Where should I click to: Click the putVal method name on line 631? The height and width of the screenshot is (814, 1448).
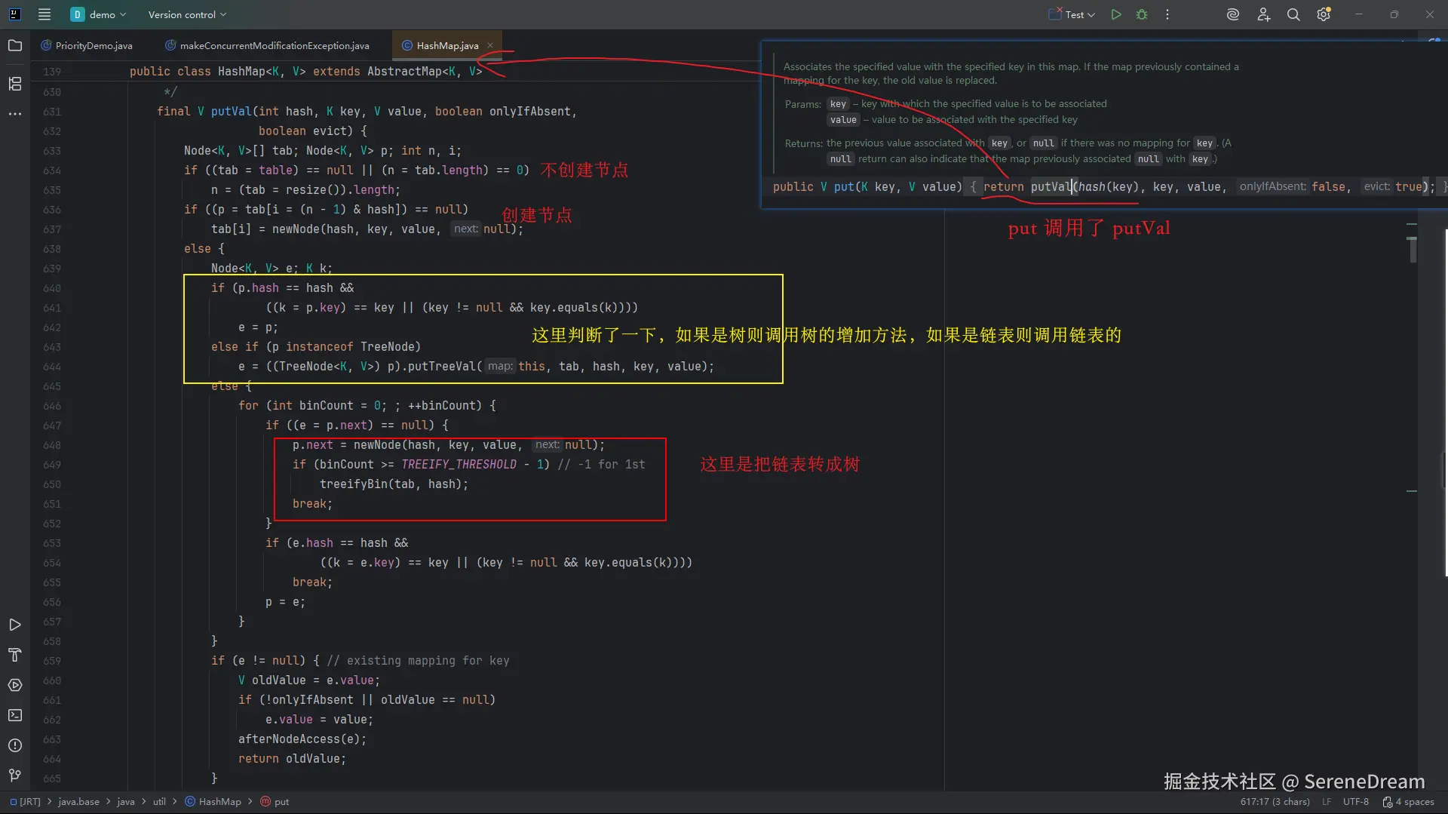click(x=231, y=112)
